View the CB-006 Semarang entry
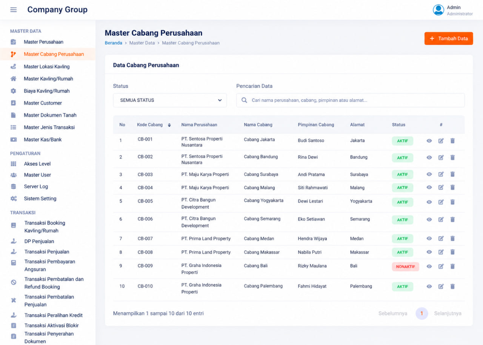Viewport: 483px width, 345px height. [429, 220]
